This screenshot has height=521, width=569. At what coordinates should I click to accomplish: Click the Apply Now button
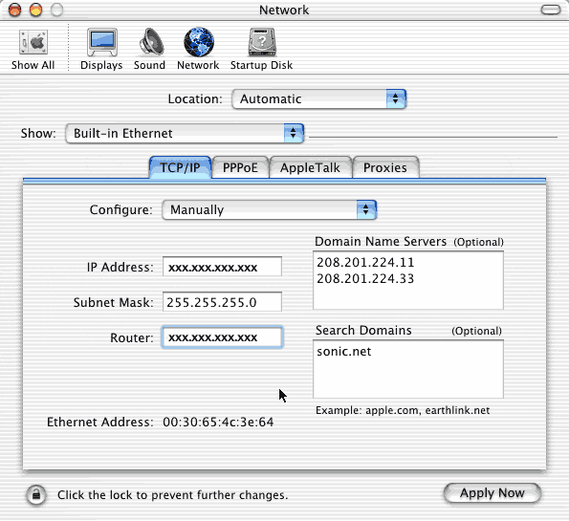(x=492, y=493)
